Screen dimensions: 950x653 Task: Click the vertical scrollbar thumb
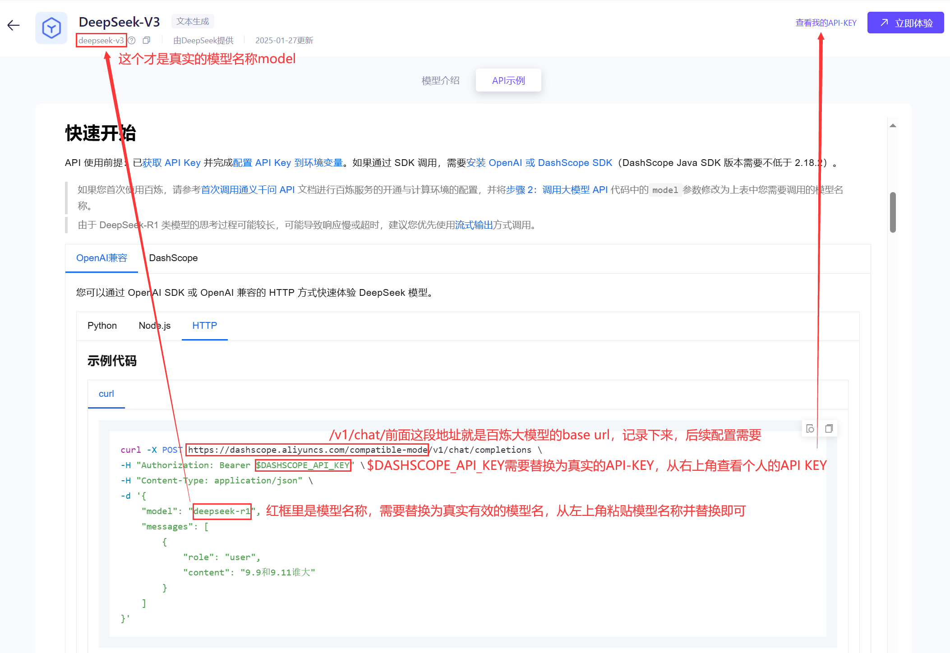pyautogui.click(x=893, y=212)
